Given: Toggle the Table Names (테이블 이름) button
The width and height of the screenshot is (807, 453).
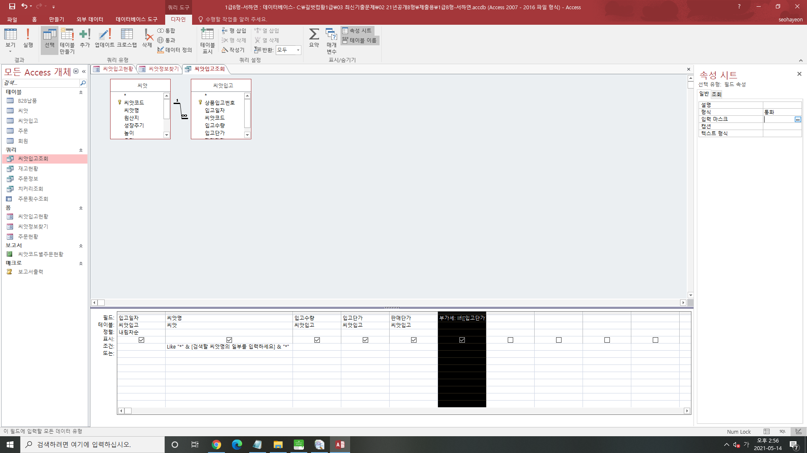Looking at the screenshot, I should [x=360, y=40].
